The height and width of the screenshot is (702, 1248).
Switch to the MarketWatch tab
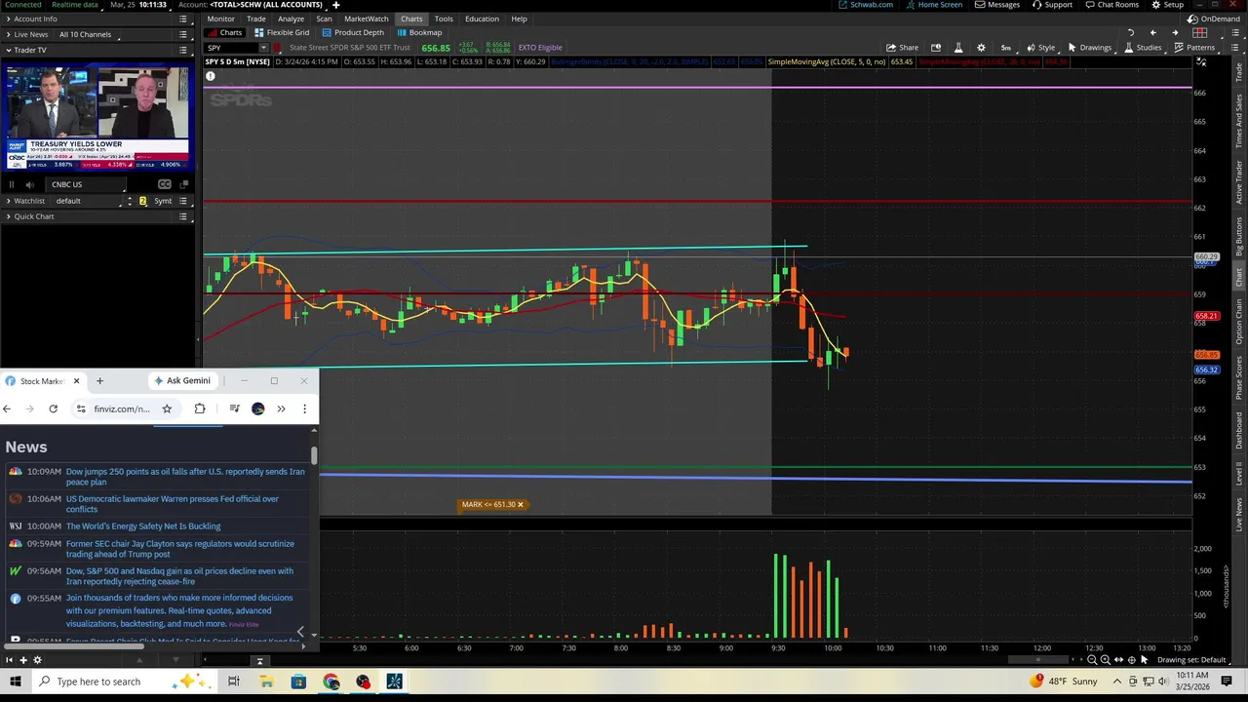tap(366, 19)
